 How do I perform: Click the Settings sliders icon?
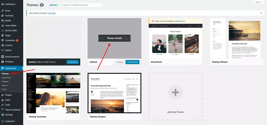[3, 115]
